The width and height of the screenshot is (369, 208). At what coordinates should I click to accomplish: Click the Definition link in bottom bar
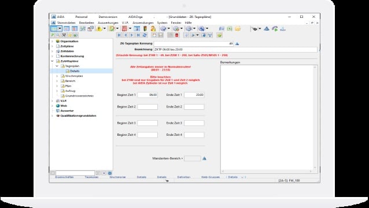tap(183, 177)
